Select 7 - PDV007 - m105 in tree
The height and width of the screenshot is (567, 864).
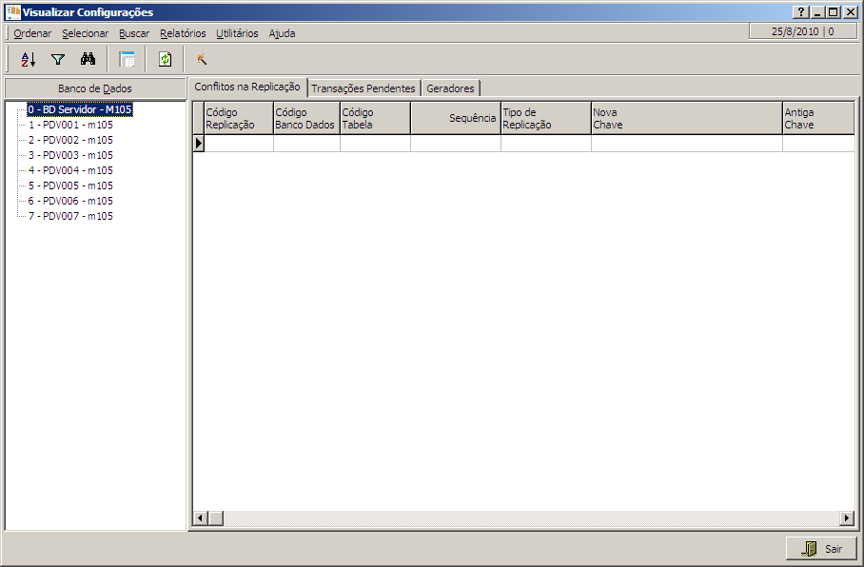70,216
